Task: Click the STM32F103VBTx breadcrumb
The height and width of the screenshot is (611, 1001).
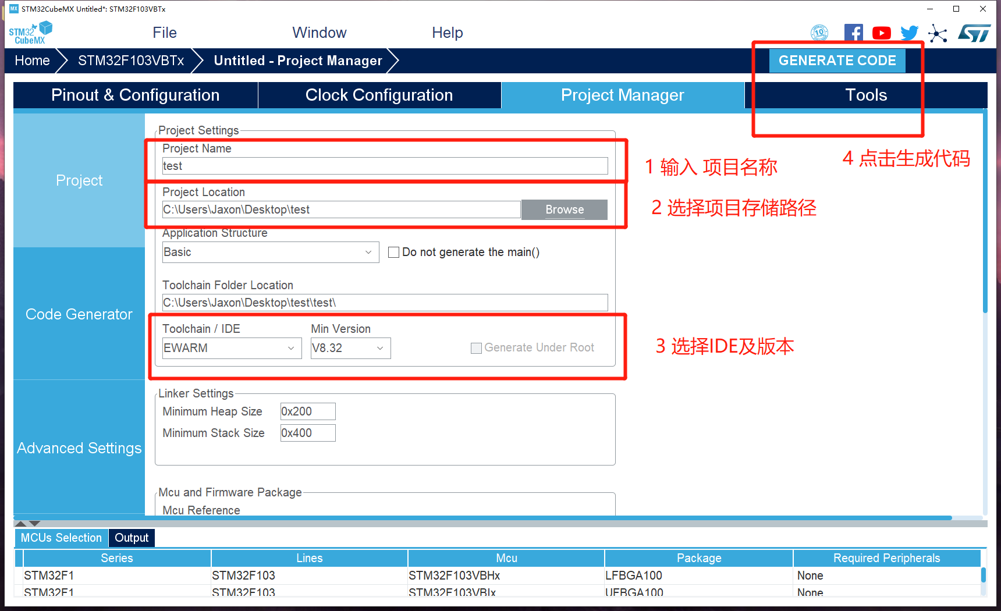Action: (131, 61)
